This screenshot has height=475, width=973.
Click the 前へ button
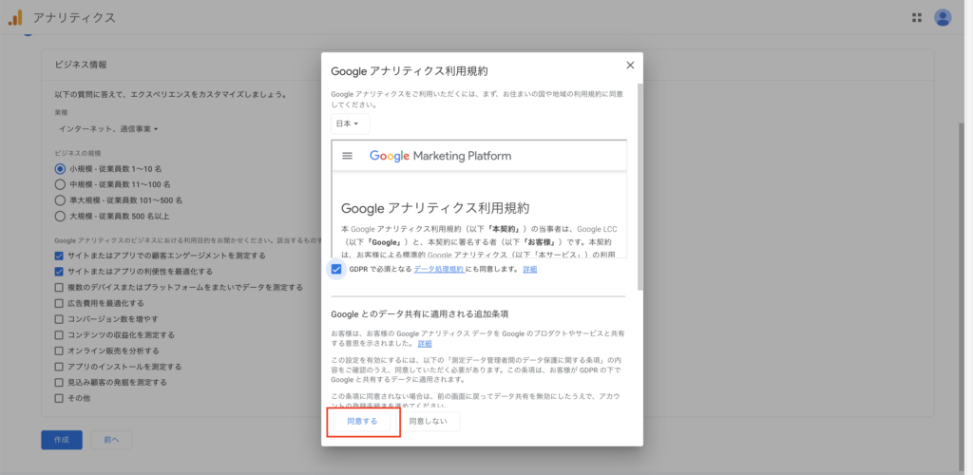(111, 440)
